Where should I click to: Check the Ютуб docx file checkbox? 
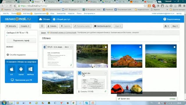[x=71, y=47]
